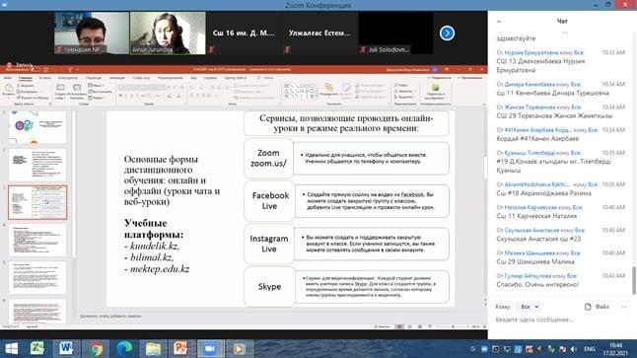Open Google Chrome from the taskbar
This screenshot has width=637, height=358.
click(96, 349)
